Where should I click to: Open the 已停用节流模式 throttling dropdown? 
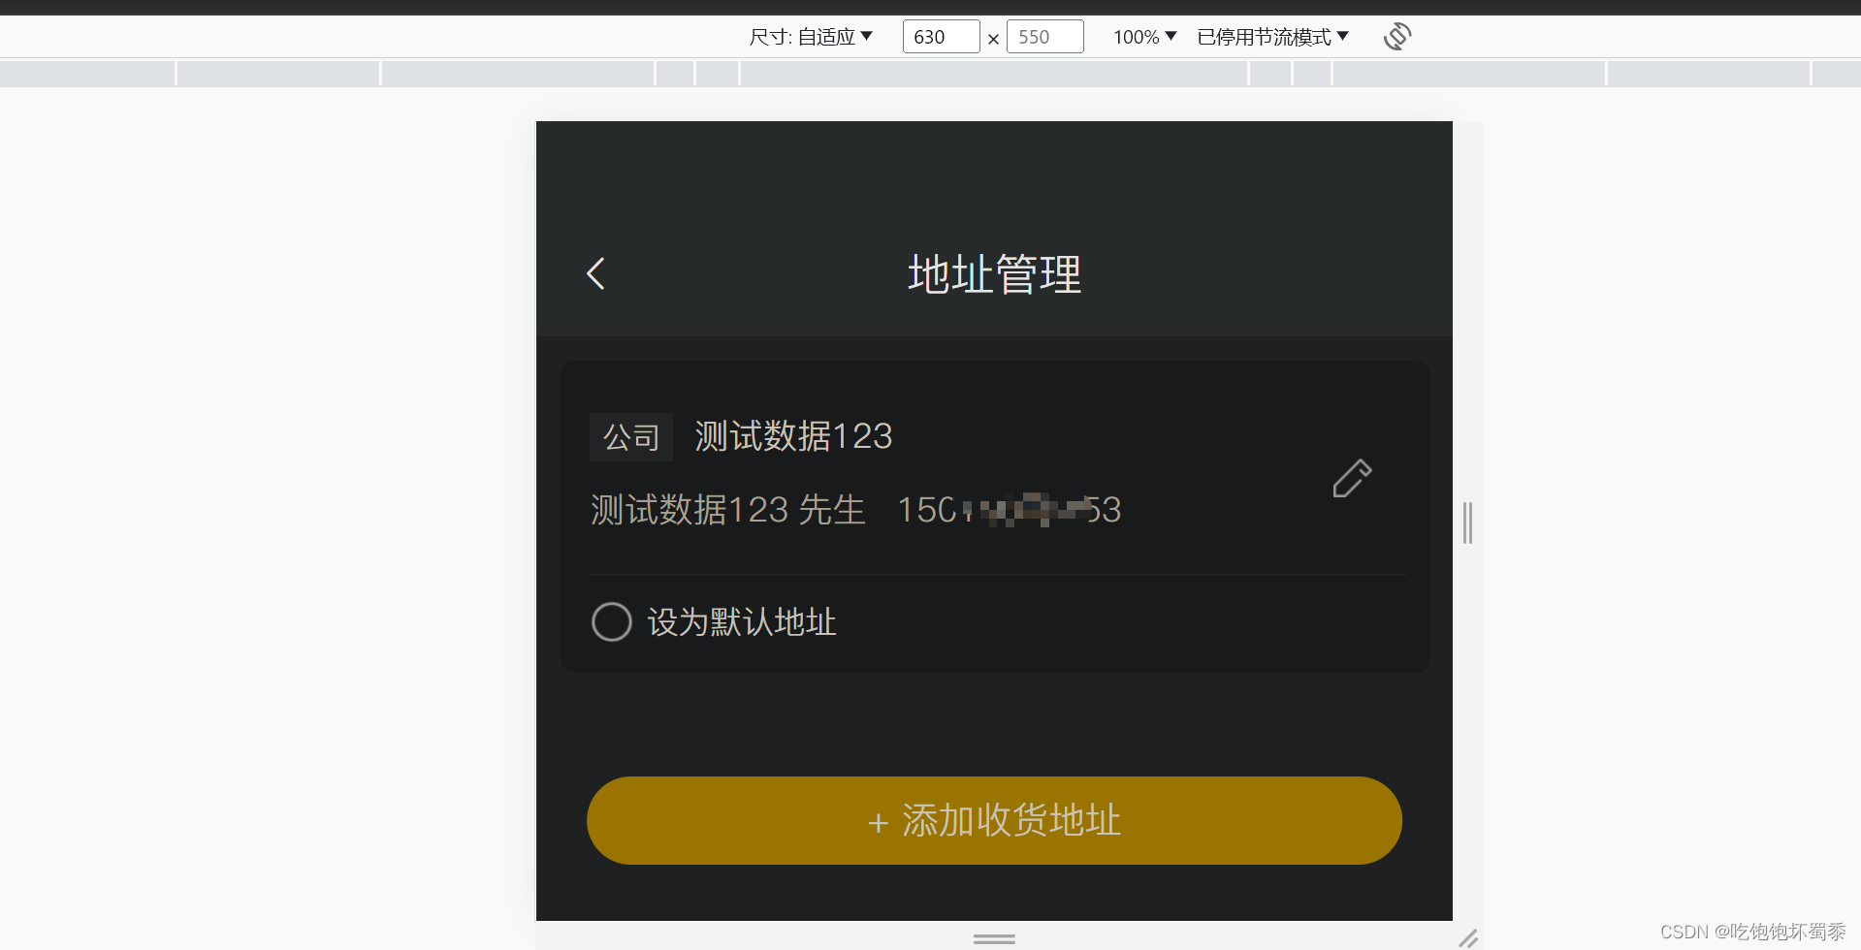pos(1272,37)
